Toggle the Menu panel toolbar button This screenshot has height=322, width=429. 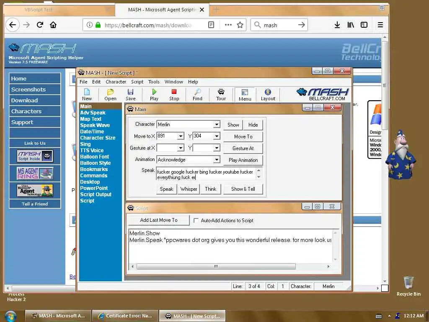245,95
